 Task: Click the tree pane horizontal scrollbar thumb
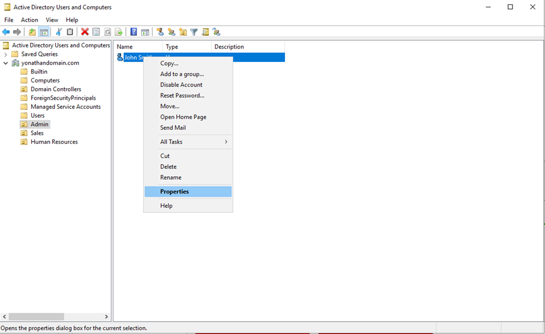(x=36, y=317)
